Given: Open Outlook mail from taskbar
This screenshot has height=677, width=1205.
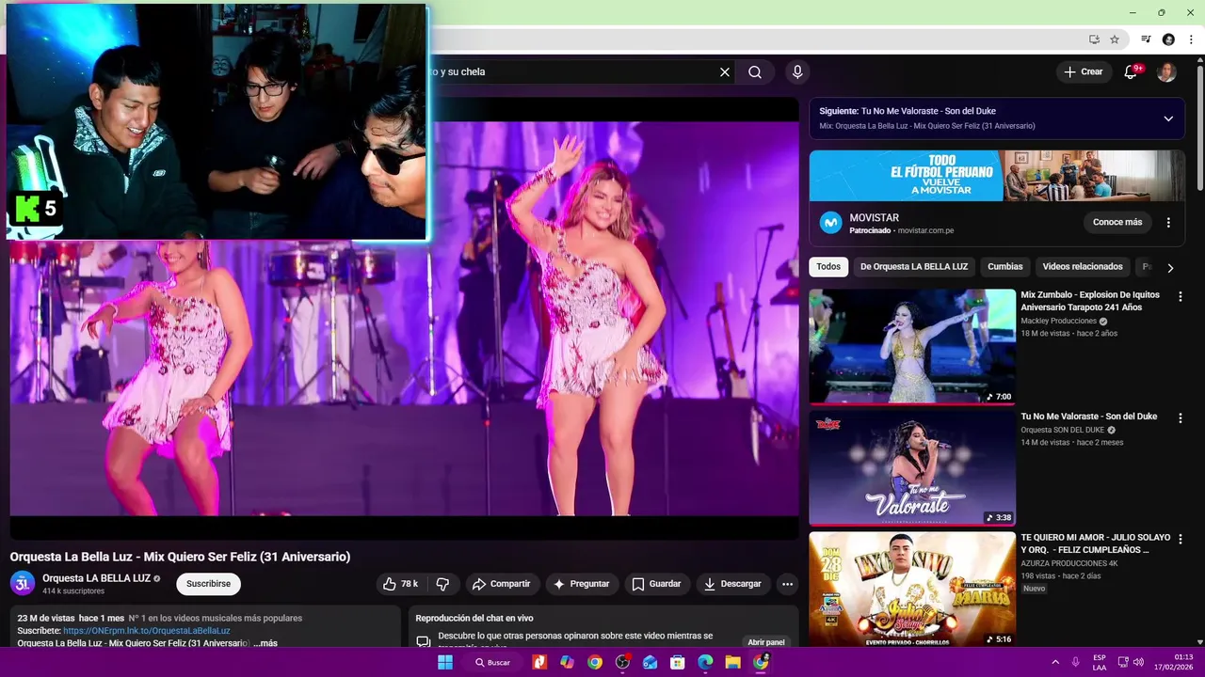Looking at the screenshot, I should [650, 662].
